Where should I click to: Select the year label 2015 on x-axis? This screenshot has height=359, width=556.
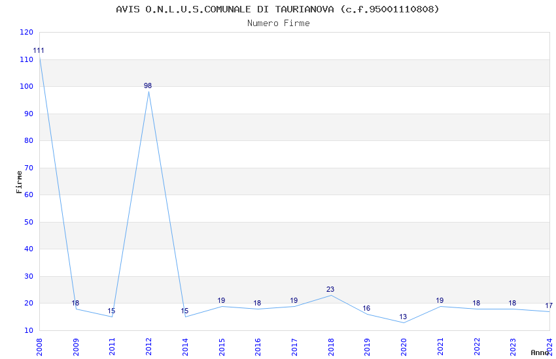coord(222,347)
